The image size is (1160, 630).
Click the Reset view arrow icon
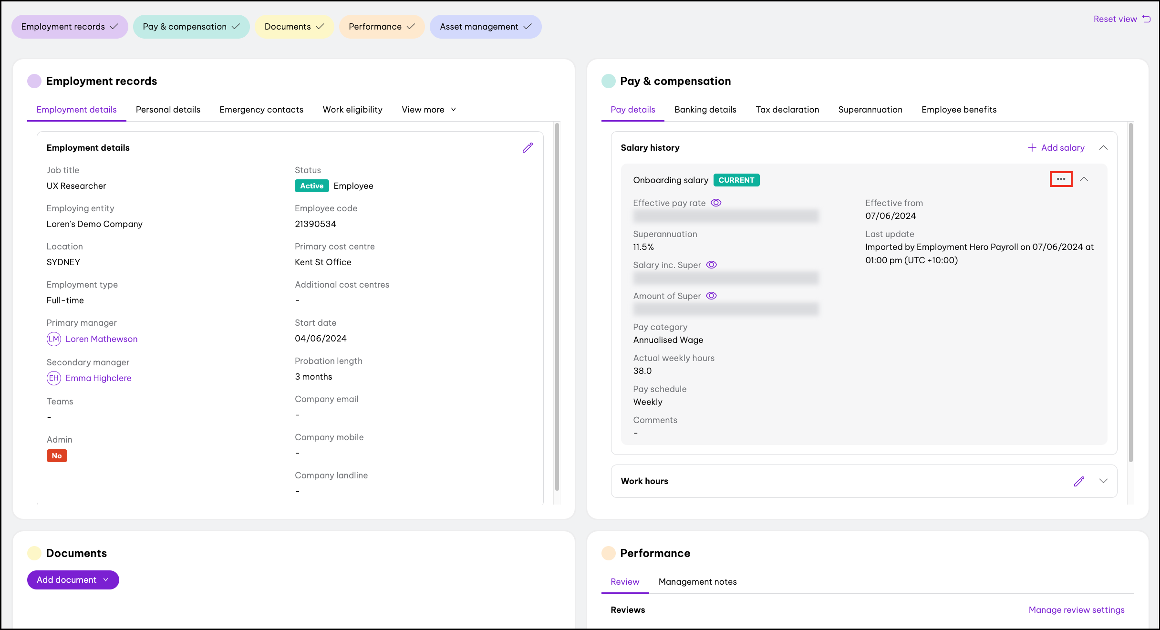coord(1147,19)
